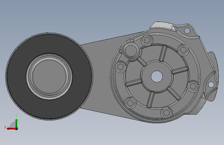Click the red X axis arrow of triad
Viewport: 224px width, 145px height.
(x=11, y=129)
